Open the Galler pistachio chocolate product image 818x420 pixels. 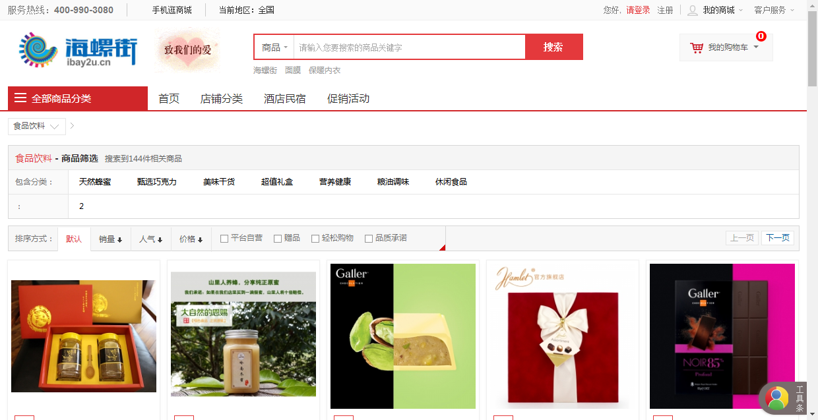tap(403, 336)
